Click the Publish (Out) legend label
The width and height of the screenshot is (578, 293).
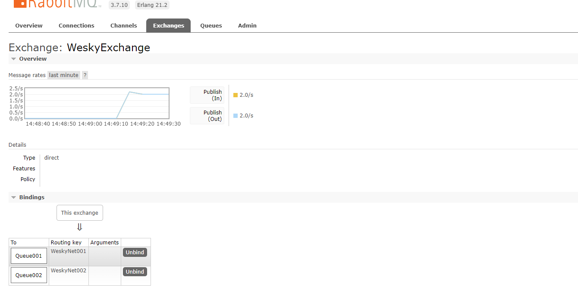pyautogui.click(x=207, y=116)
